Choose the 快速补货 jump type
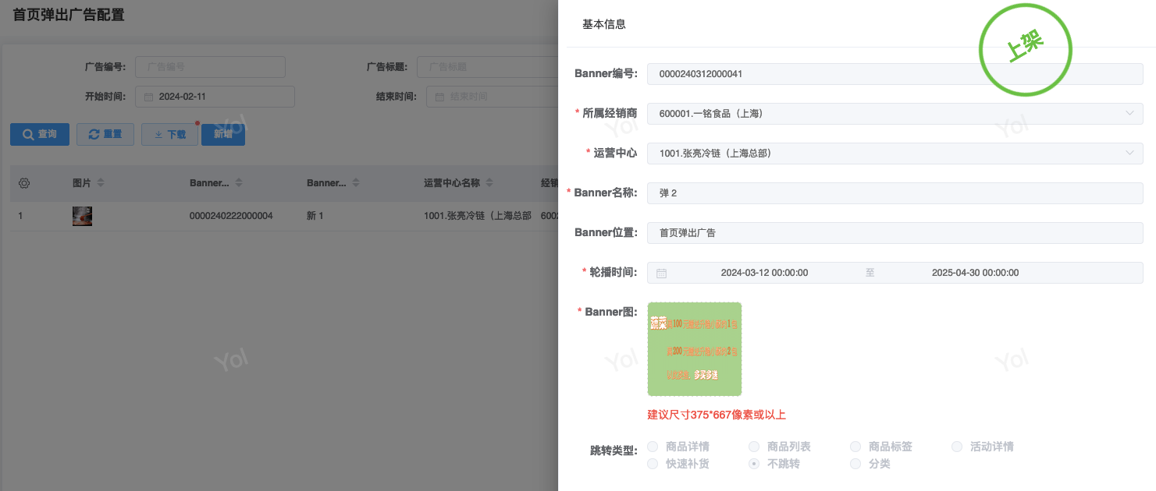The image size is (1156, 491). click(x=653, y=464)
